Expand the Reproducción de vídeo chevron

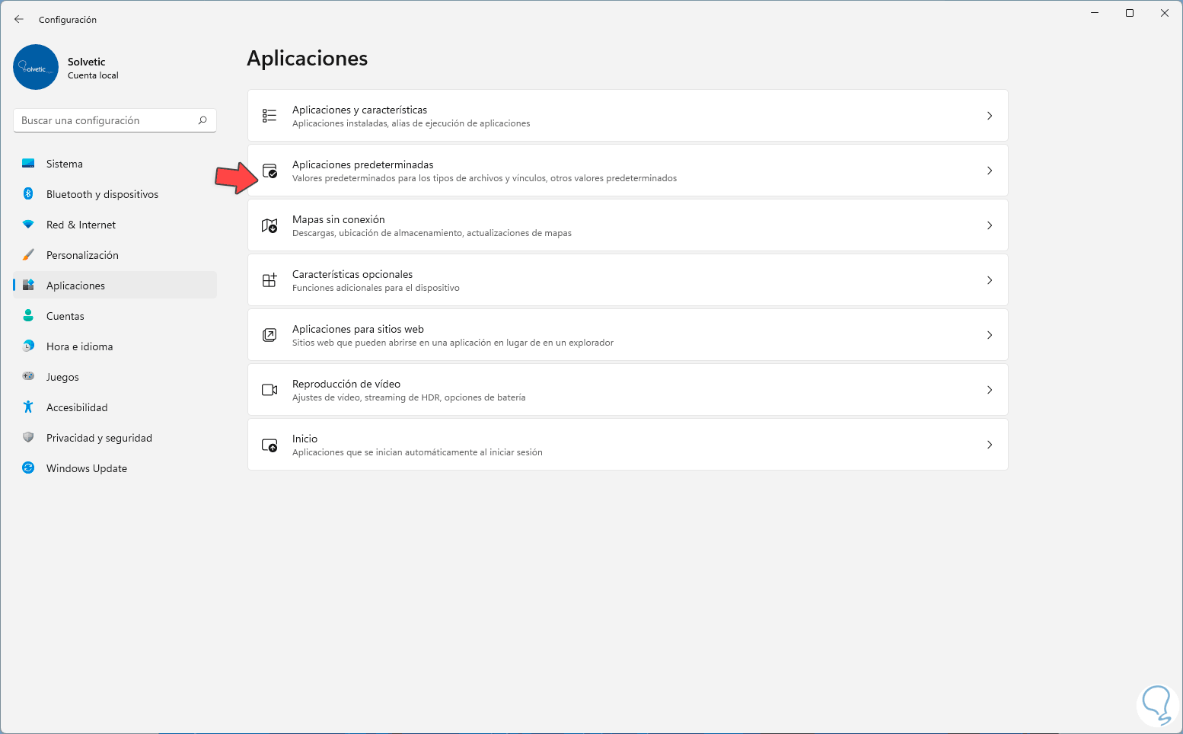[x=990, y=390]
